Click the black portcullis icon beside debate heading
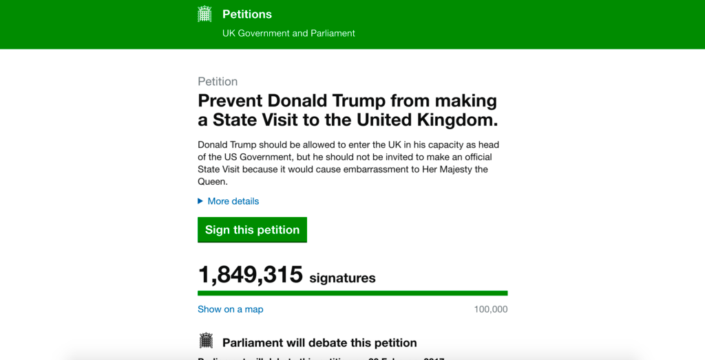This screenshot has width=705, height=360. (x=206, y=341)
